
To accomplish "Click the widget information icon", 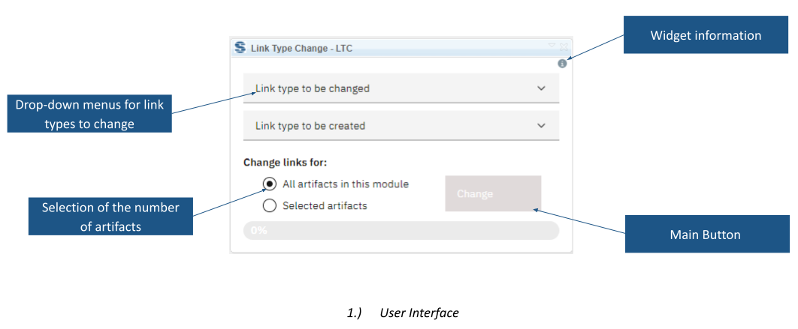I will [x=562, y=64].
